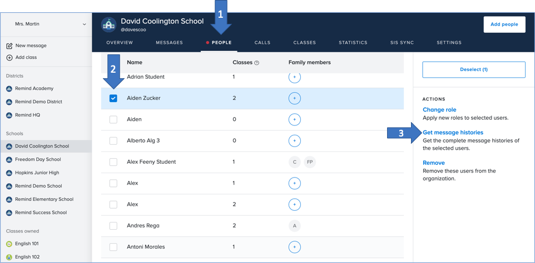Check the box for Antoni Morales

[x=113, y=247]
